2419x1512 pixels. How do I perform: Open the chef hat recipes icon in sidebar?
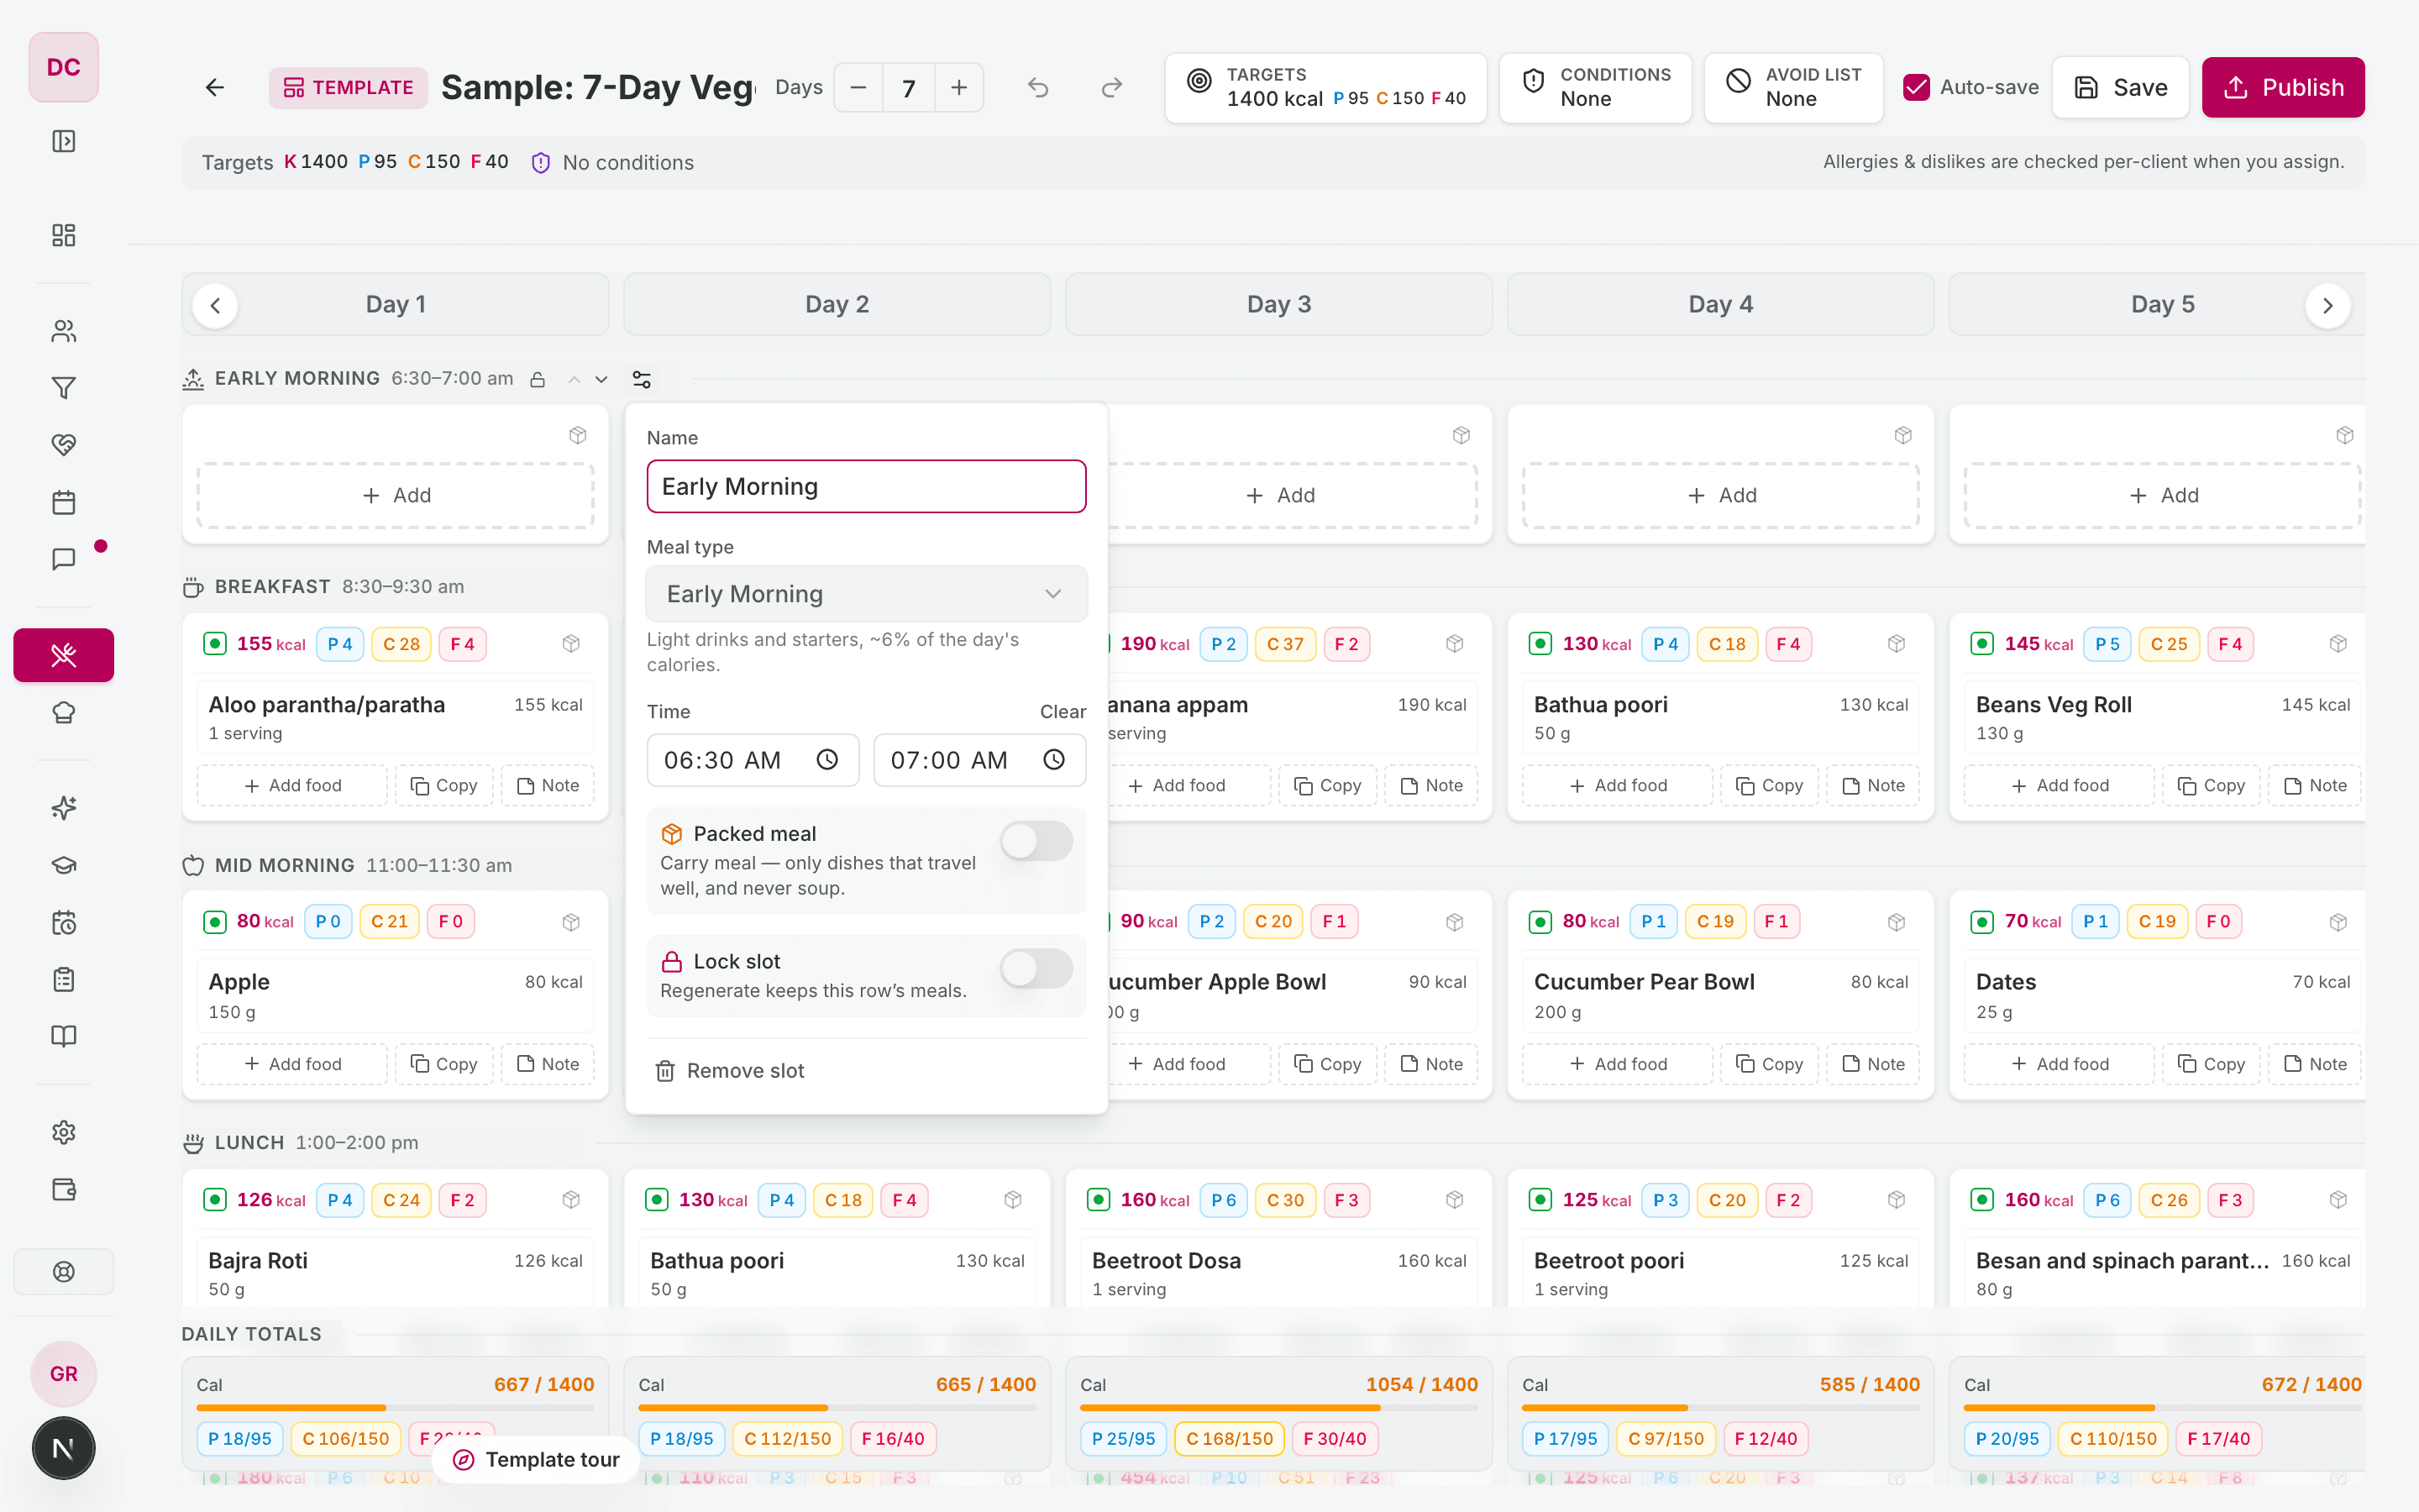(64, 713)
